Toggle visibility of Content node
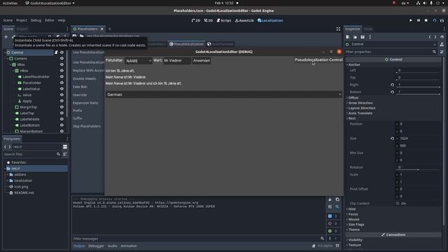The width and height of the screenshot is (448, 252). 62,58
